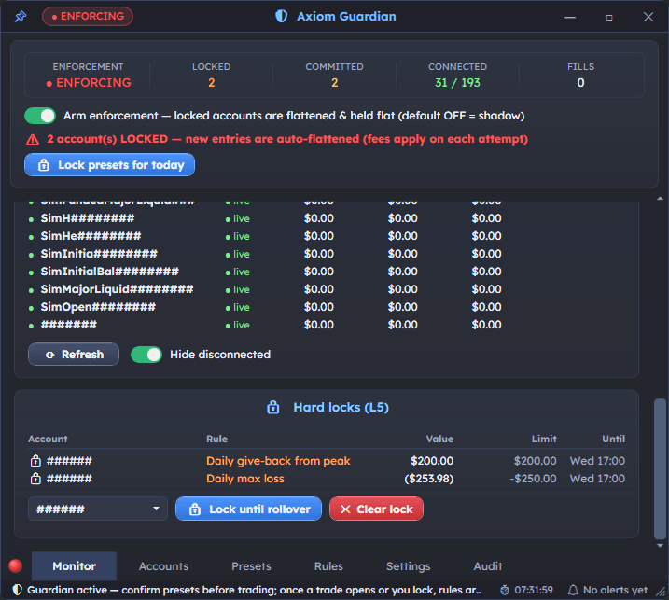This screenshot has width=669, height=600.
Task: Click lock icon on Daily max loss row
Action: click(x=35, y=479)
